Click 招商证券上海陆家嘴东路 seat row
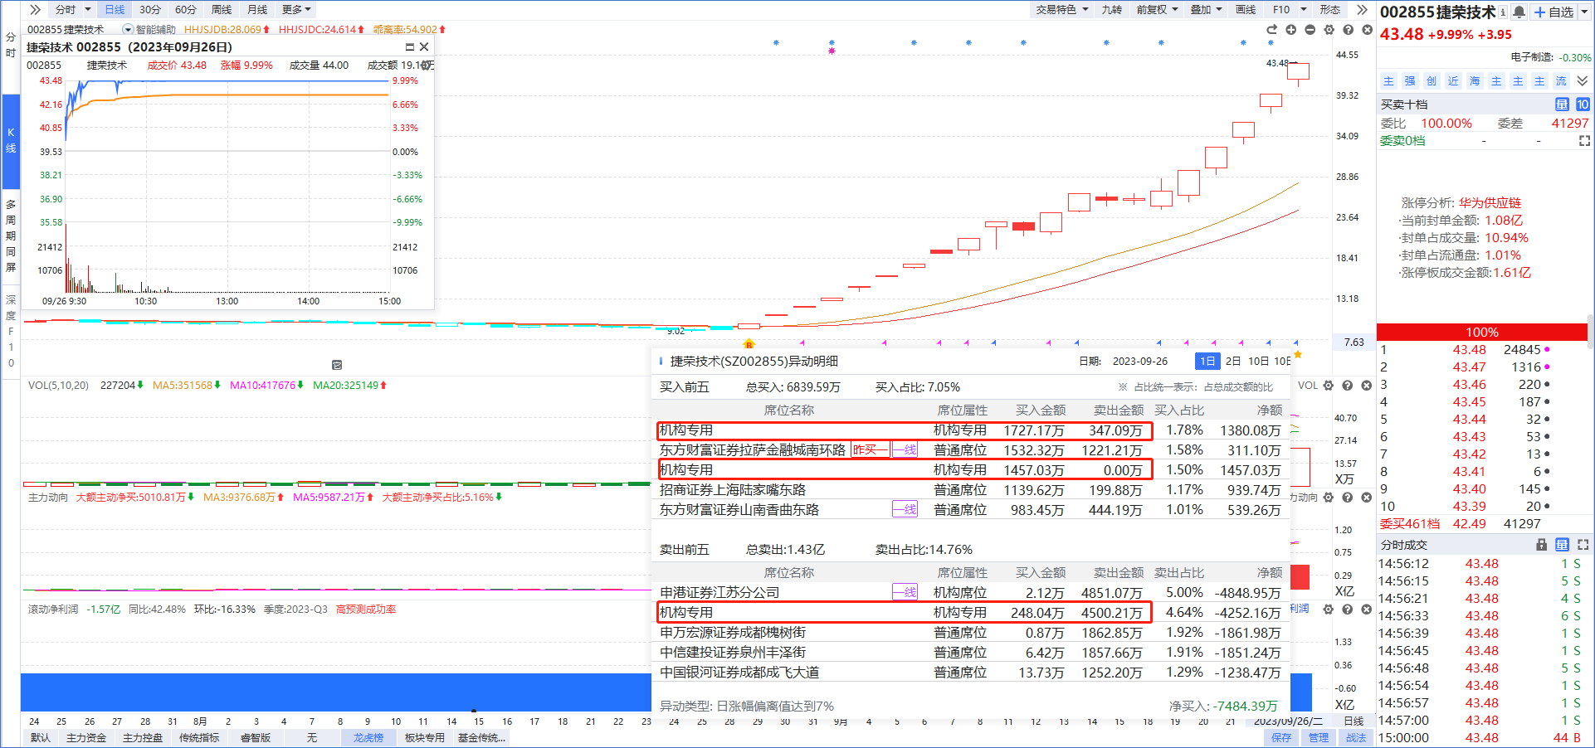Viewport: 1595px width, 748px height. coord(970,490)
